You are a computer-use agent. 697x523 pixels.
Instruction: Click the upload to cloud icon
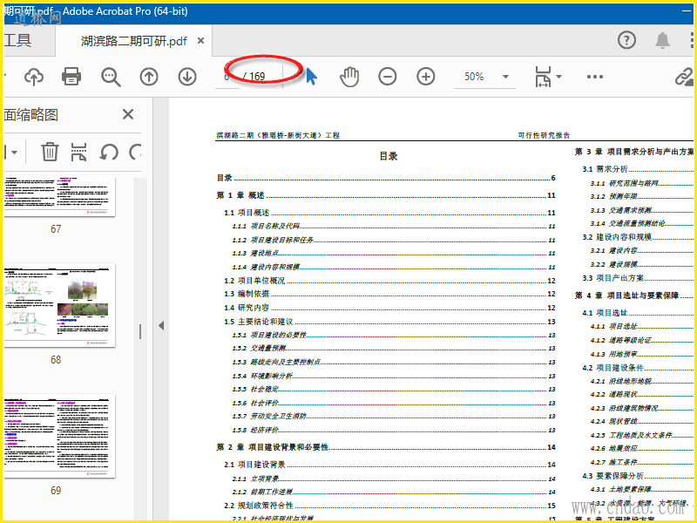point(34,77)
